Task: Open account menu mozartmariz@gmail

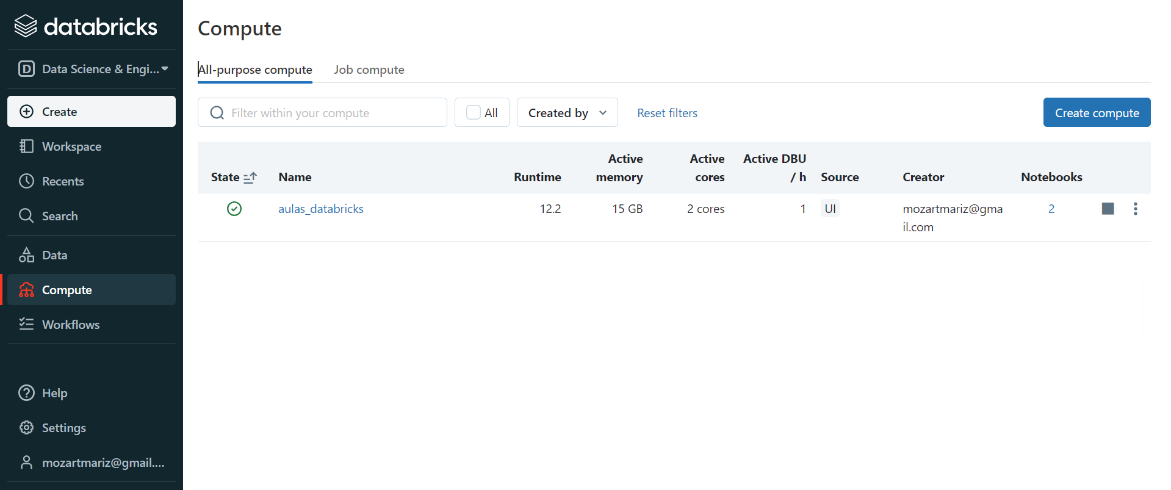Action: (92, 463)
